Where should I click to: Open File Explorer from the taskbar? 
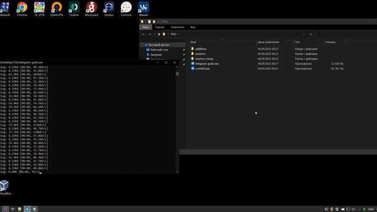coord(19,209)
